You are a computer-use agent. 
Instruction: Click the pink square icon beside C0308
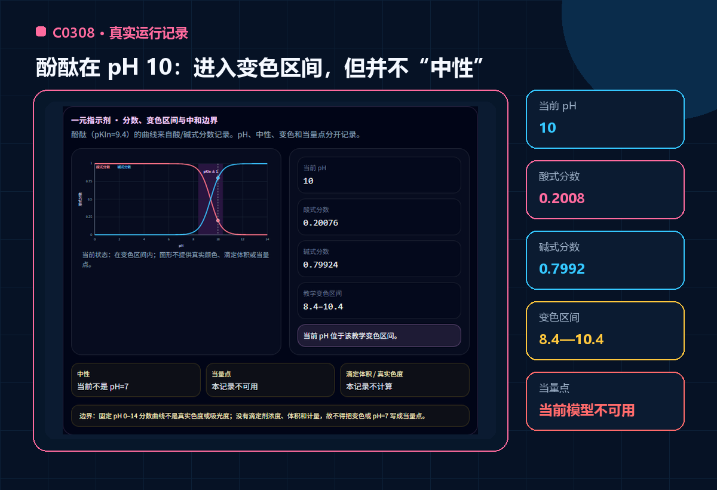click(x=41, y=32)
